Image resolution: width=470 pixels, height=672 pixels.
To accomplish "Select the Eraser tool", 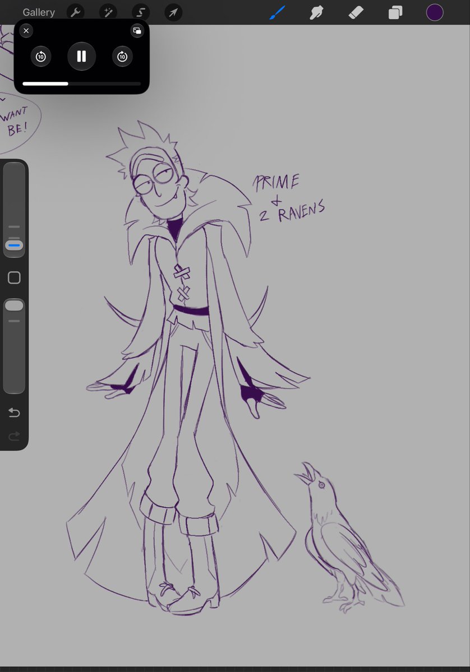I will pos(356,12).
